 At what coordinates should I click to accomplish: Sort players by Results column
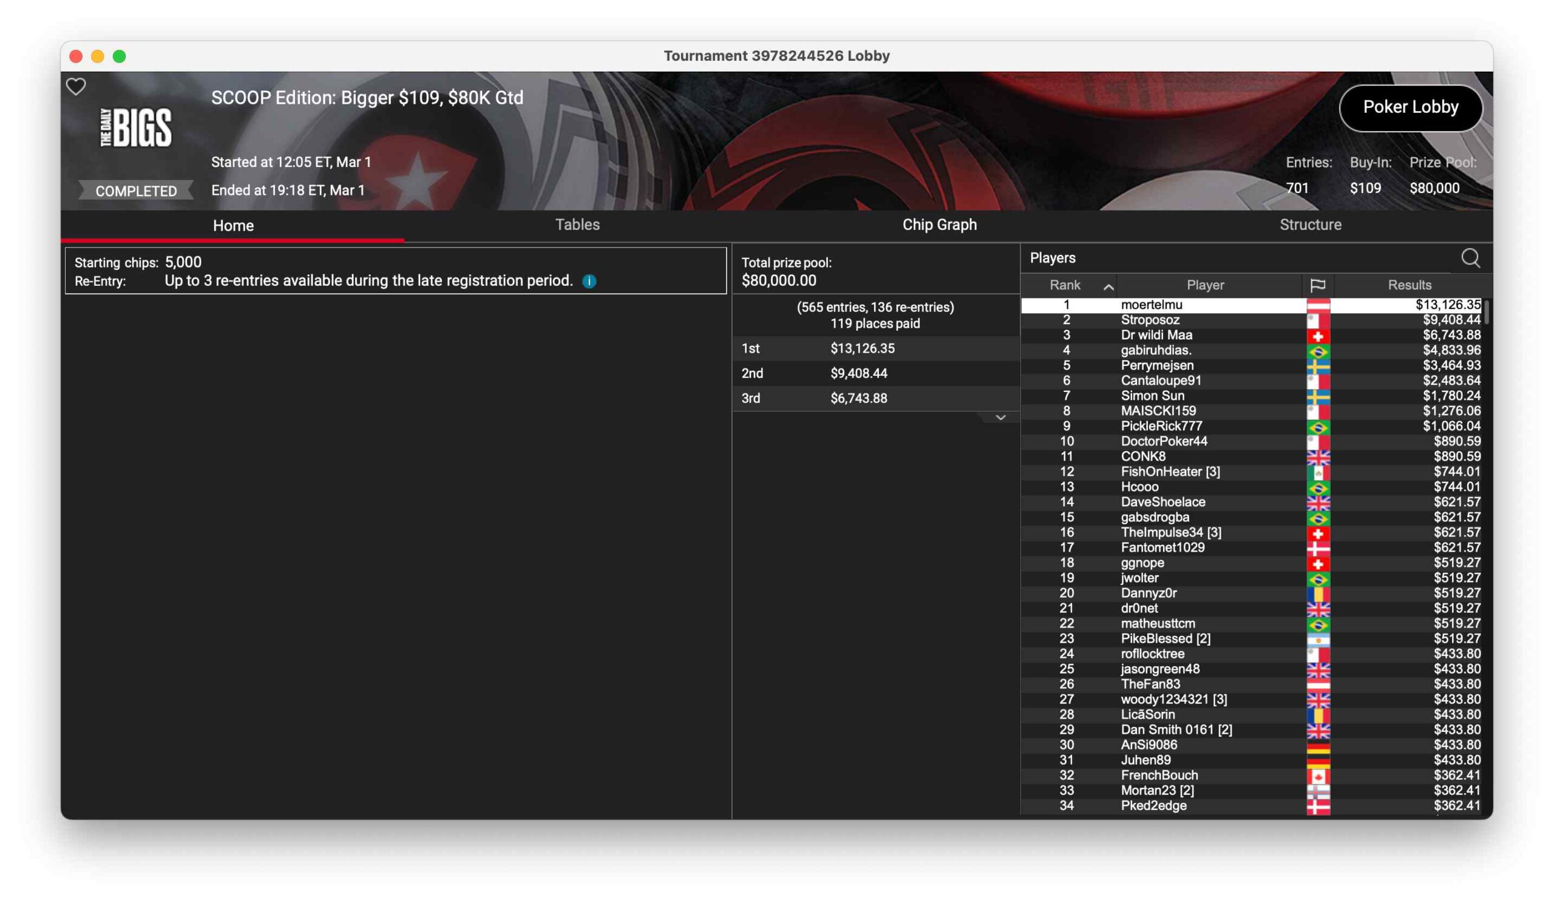click(x=1409, y=285)
